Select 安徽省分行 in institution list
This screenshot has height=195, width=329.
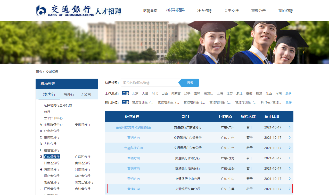[83, 125]
